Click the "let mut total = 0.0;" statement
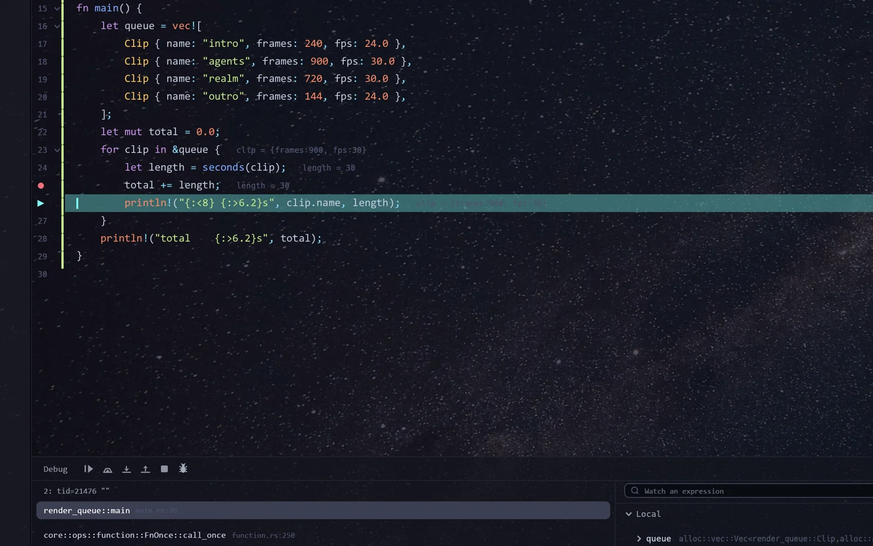 point(160,132)
